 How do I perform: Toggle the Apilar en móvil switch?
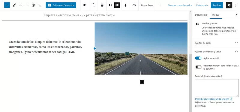[198, 58]
